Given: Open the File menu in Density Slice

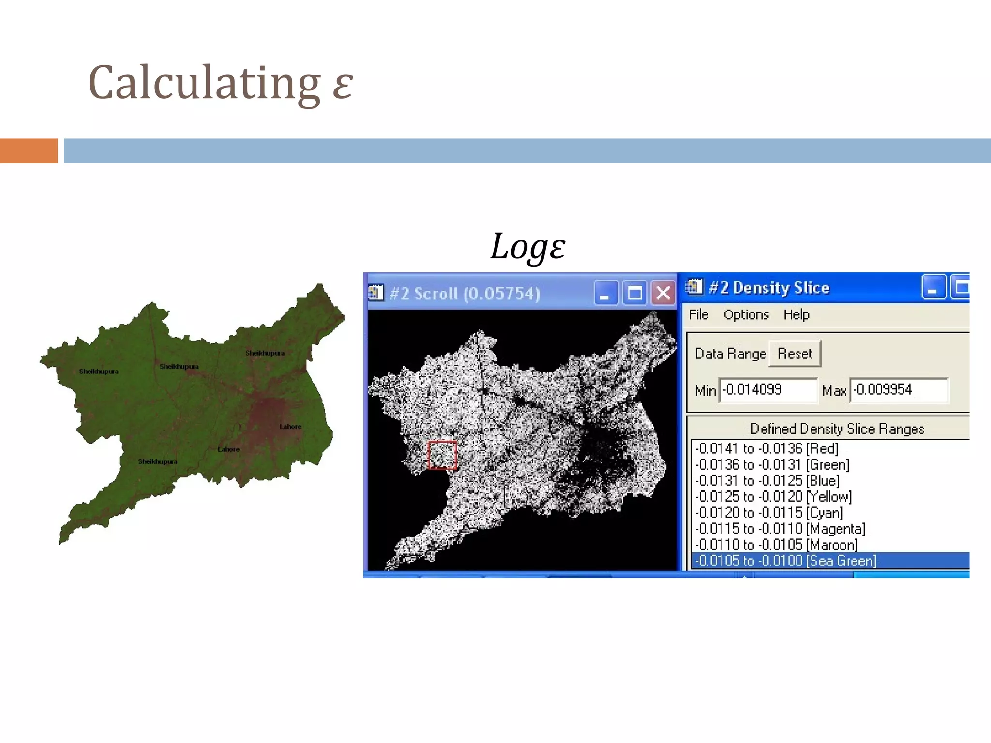Looking at the screenshot, I should click(698, 314).
